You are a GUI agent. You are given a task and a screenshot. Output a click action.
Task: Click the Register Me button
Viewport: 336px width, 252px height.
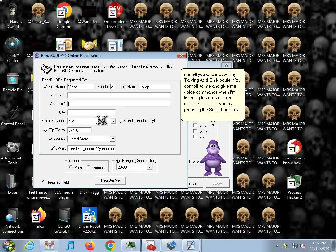pos(110,180)
